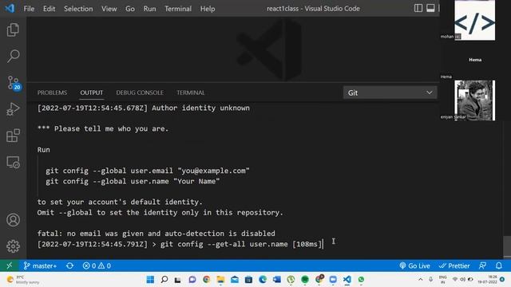Open the Edit menu
This screenshot has height=287, width=511.
[x=49, y=9]
